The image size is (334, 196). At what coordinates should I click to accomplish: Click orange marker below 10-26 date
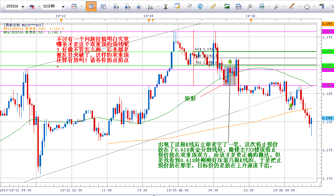click(251, 21)
